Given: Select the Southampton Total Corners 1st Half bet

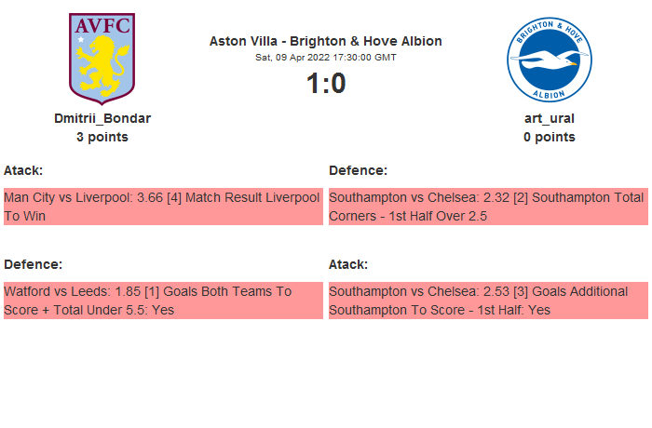Looking at the screenshot, I should point(488,207).
